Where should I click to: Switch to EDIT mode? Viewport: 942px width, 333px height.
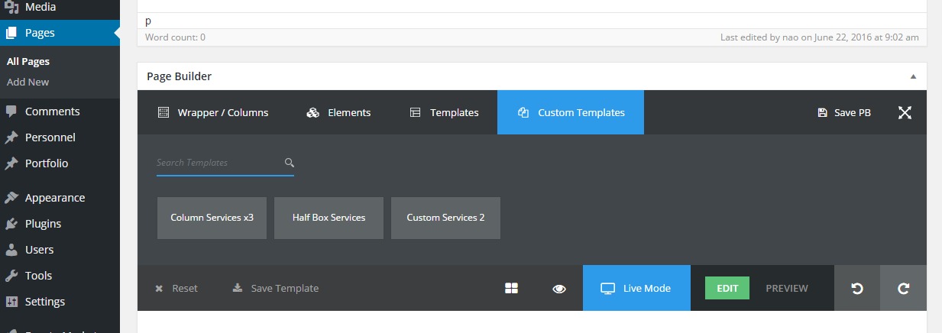click(727, 288)
